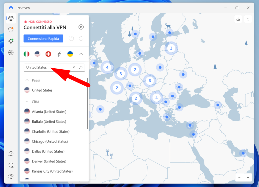This screenshot has height=187, width=259.
Task: Click the NordVPN logo in title bar
Action: [x=11, y=8]
